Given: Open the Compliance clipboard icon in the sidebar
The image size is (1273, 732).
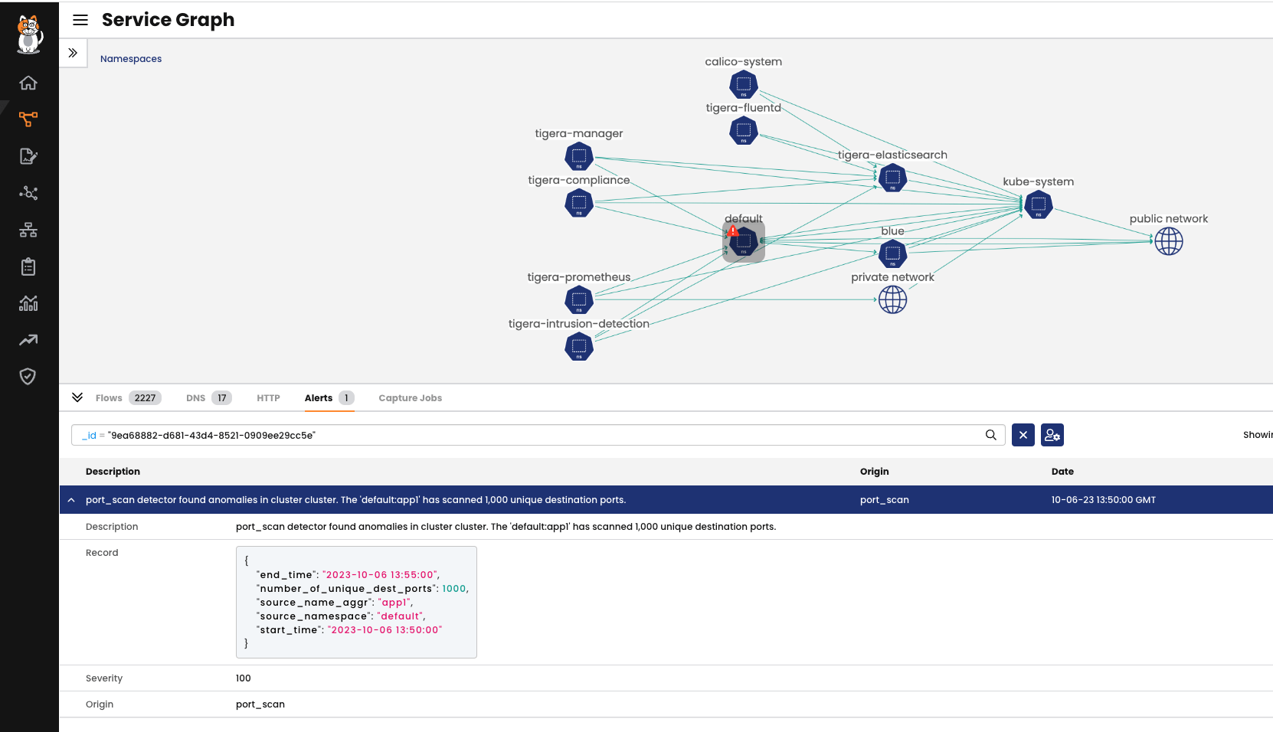Looking at the screenshot, I should [28, 266].
